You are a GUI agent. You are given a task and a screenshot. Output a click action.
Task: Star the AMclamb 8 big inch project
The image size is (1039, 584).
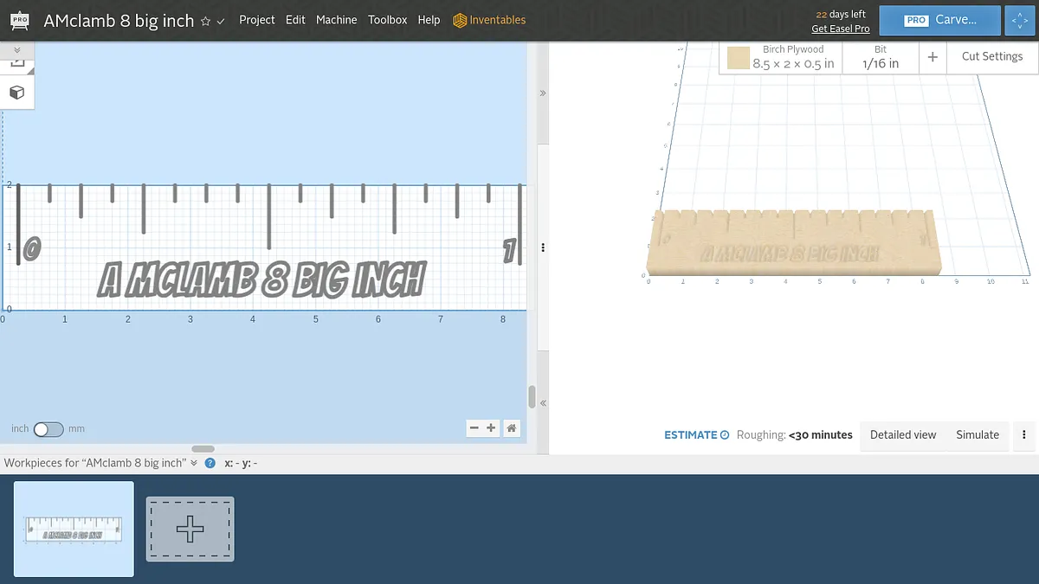pyautogui.click(x=205, y=21)
